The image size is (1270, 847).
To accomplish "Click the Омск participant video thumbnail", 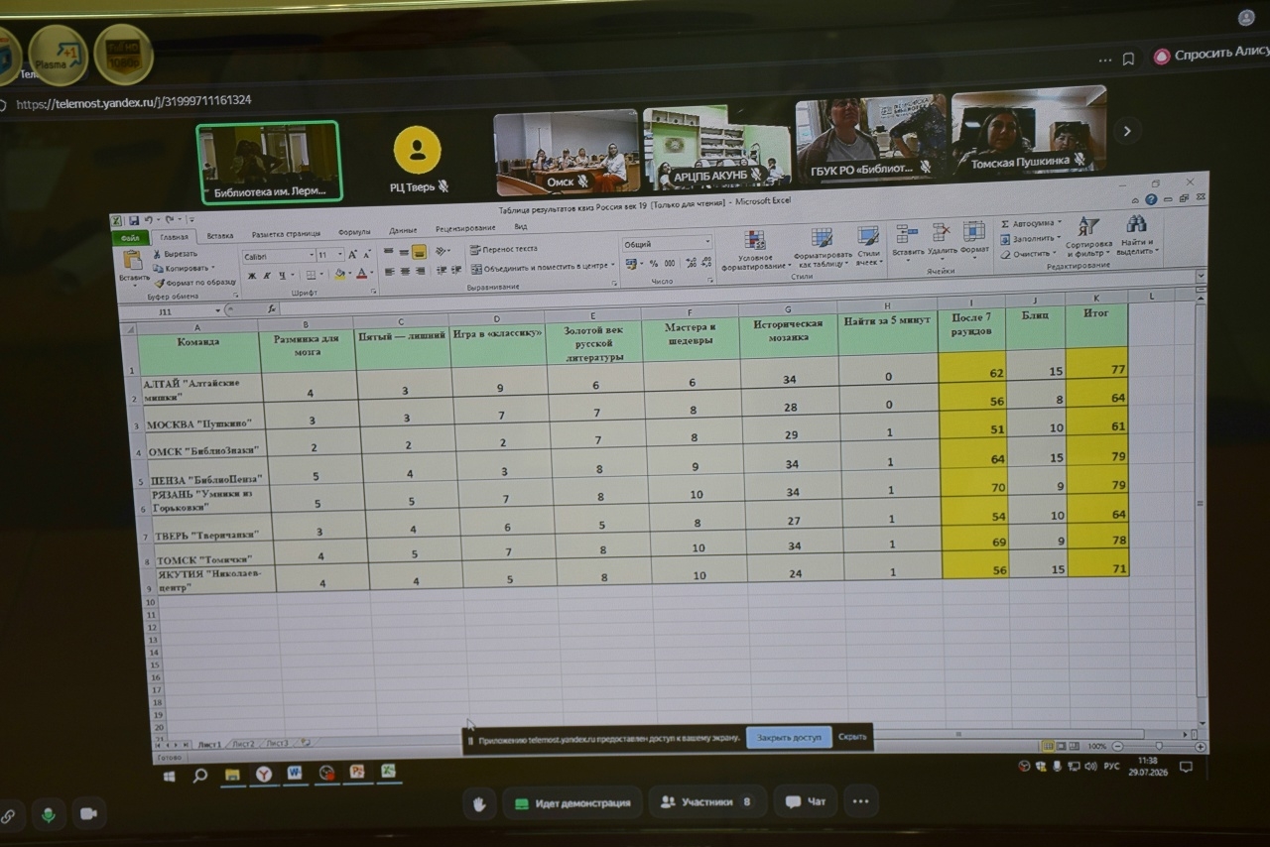I will click(567, 152).
